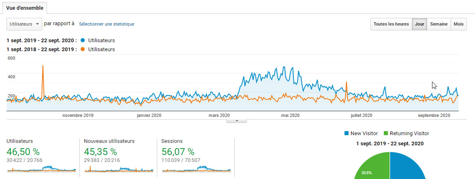Switch chart to Semaine view
Screen dimensions: 475x179
(x=439, y=24)
